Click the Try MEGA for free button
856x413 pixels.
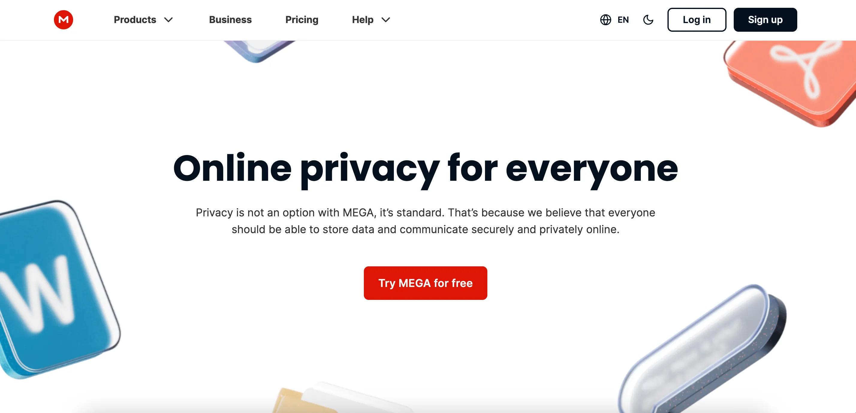pyautogui.click(x=425, y=283)
